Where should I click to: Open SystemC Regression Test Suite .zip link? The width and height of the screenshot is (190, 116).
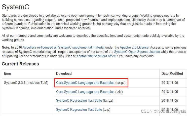(x=79, y=109)
